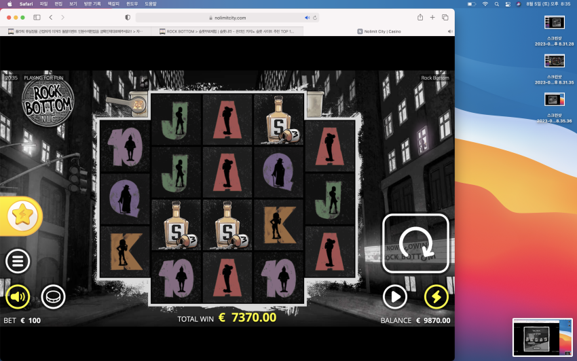The width and height of the screenshot is (577, 361).
Task: Click the orange K symbol in fourth reel
Action: [x=279, y=225]
